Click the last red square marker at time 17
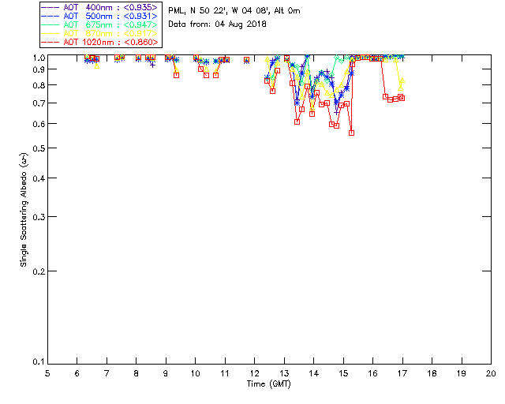 (402, 98)
